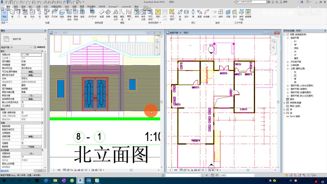Click the 幕墙网格 (Curtain Grid) tool
This screenshot has width=327, height=184.
pos(76,15)
